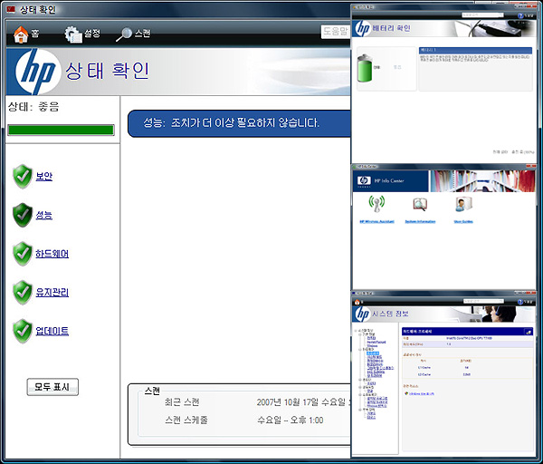Click the green shield beside 하드웨어
Viewport: 543px width, 464px height.
(x=23, y=254)
